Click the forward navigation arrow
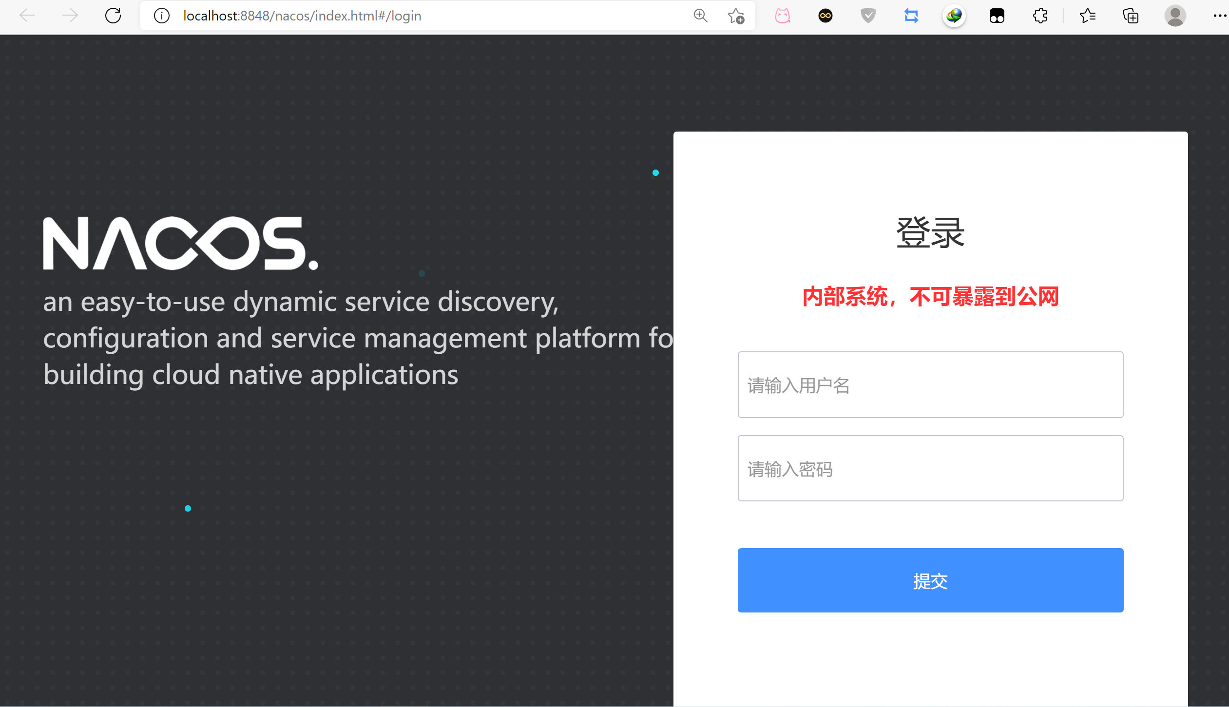1229x707 pixels. [x=70, y=16]
